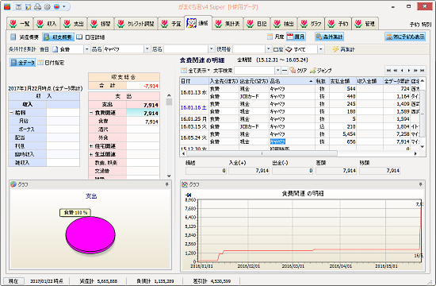
Task: Switch to the クレジット調整 tab
Action: (136, 24)
